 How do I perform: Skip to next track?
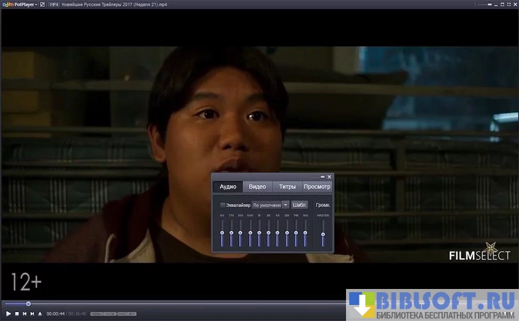pos(32,314)
